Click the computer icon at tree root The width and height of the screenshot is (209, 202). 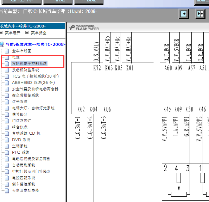click(x=2, y=44)
